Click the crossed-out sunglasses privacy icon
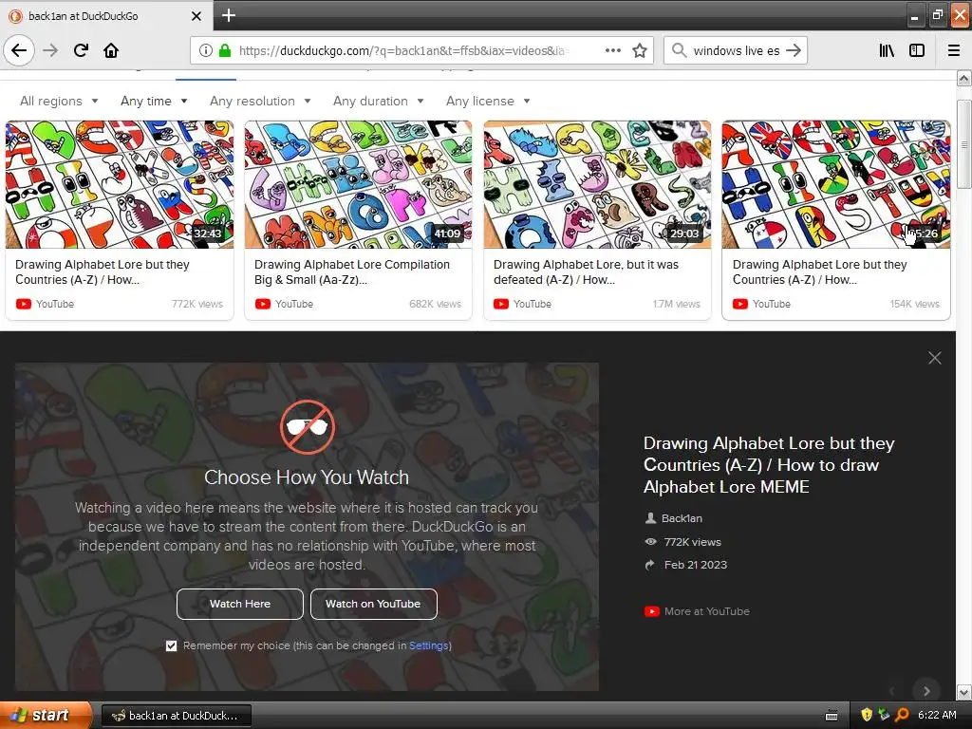 [x=307, y=427]
